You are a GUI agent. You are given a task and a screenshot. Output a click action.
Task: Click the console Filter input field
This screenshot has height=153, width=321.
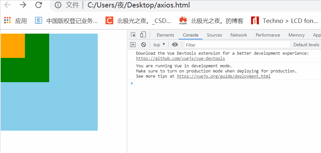tap(237, 45)
